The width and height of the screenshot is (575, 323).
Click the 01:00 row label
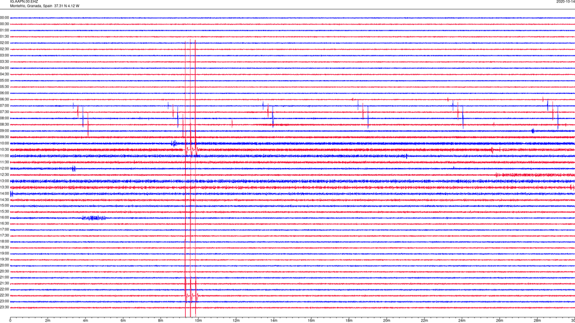tap(4, 30)
